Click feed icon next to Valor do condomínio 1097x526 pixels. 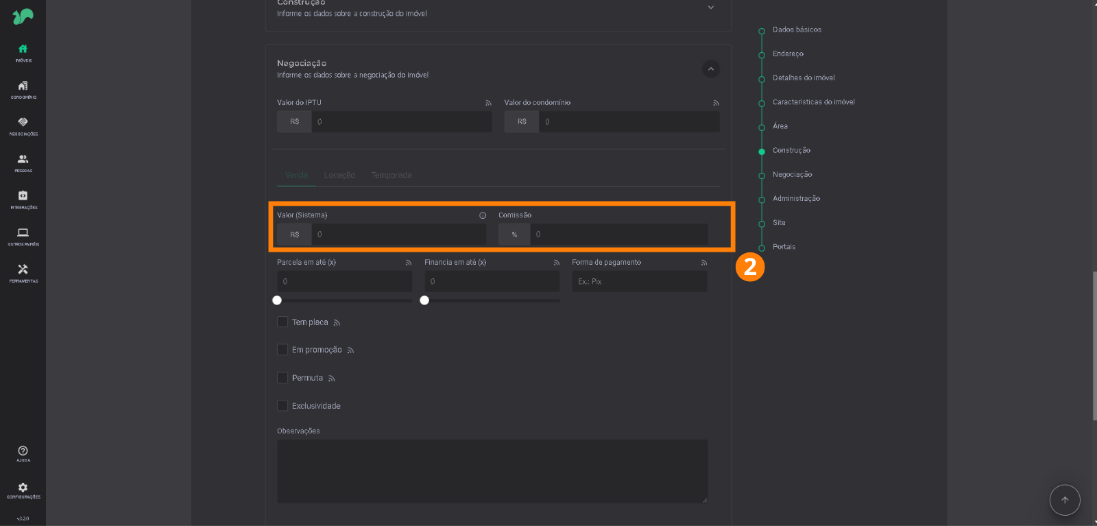[716, 103]
